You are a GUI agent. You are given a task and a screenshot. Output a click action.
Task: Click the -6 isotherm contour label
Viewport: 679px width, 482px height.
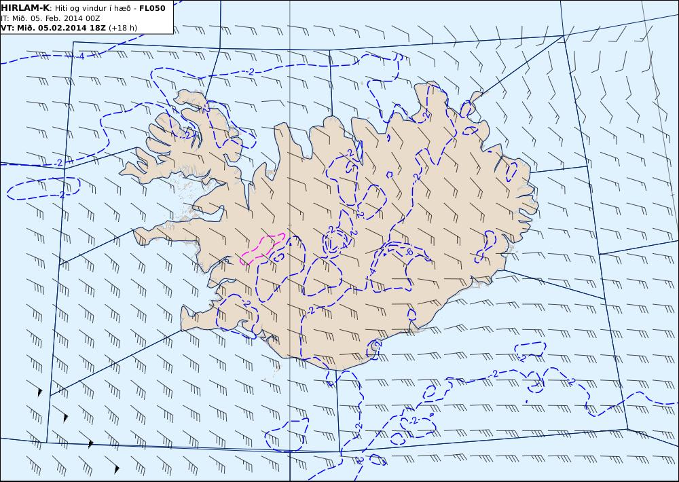408,252
